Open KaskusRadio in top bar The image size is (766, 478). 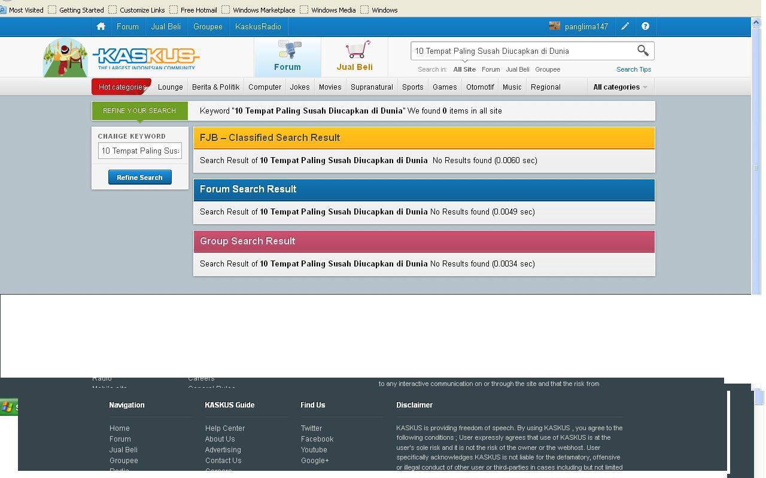[x=258, y=26]
